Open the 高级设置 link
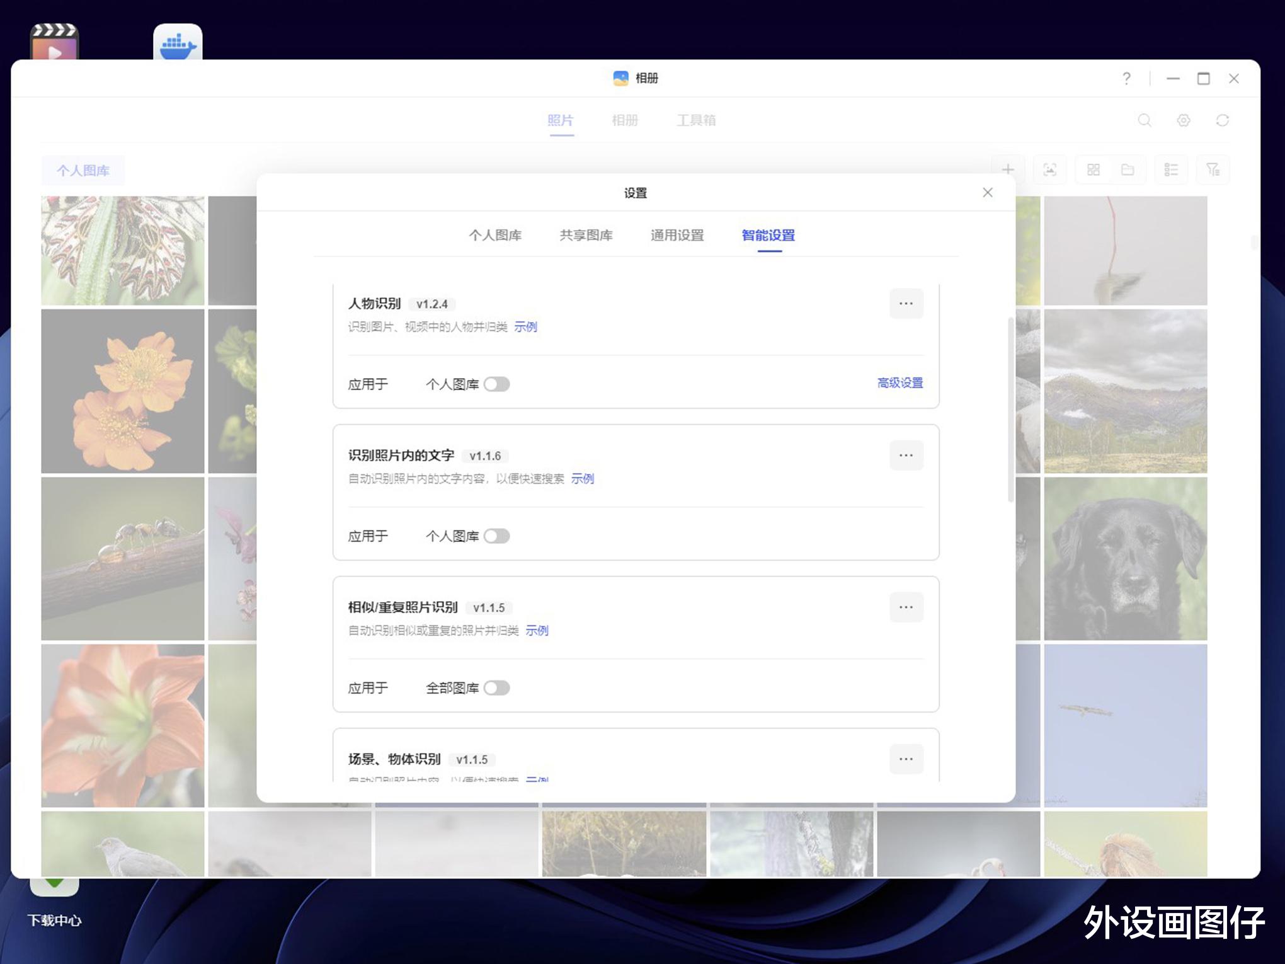The height and width of the screenshot is (964, 1285). coord(899,383)
